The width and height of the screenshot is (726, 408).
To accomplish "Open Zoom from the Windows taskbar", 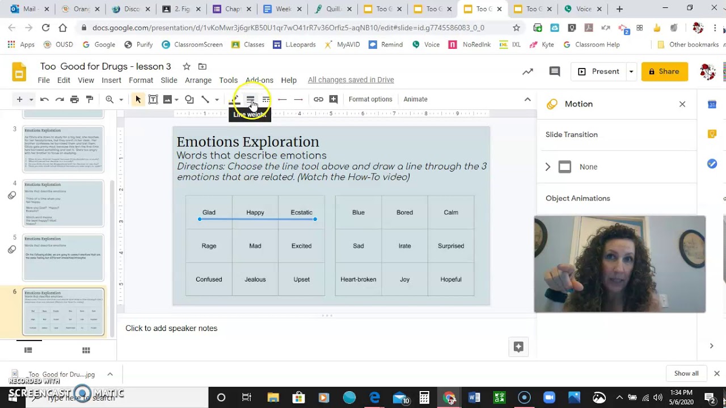I will (549, 398).
